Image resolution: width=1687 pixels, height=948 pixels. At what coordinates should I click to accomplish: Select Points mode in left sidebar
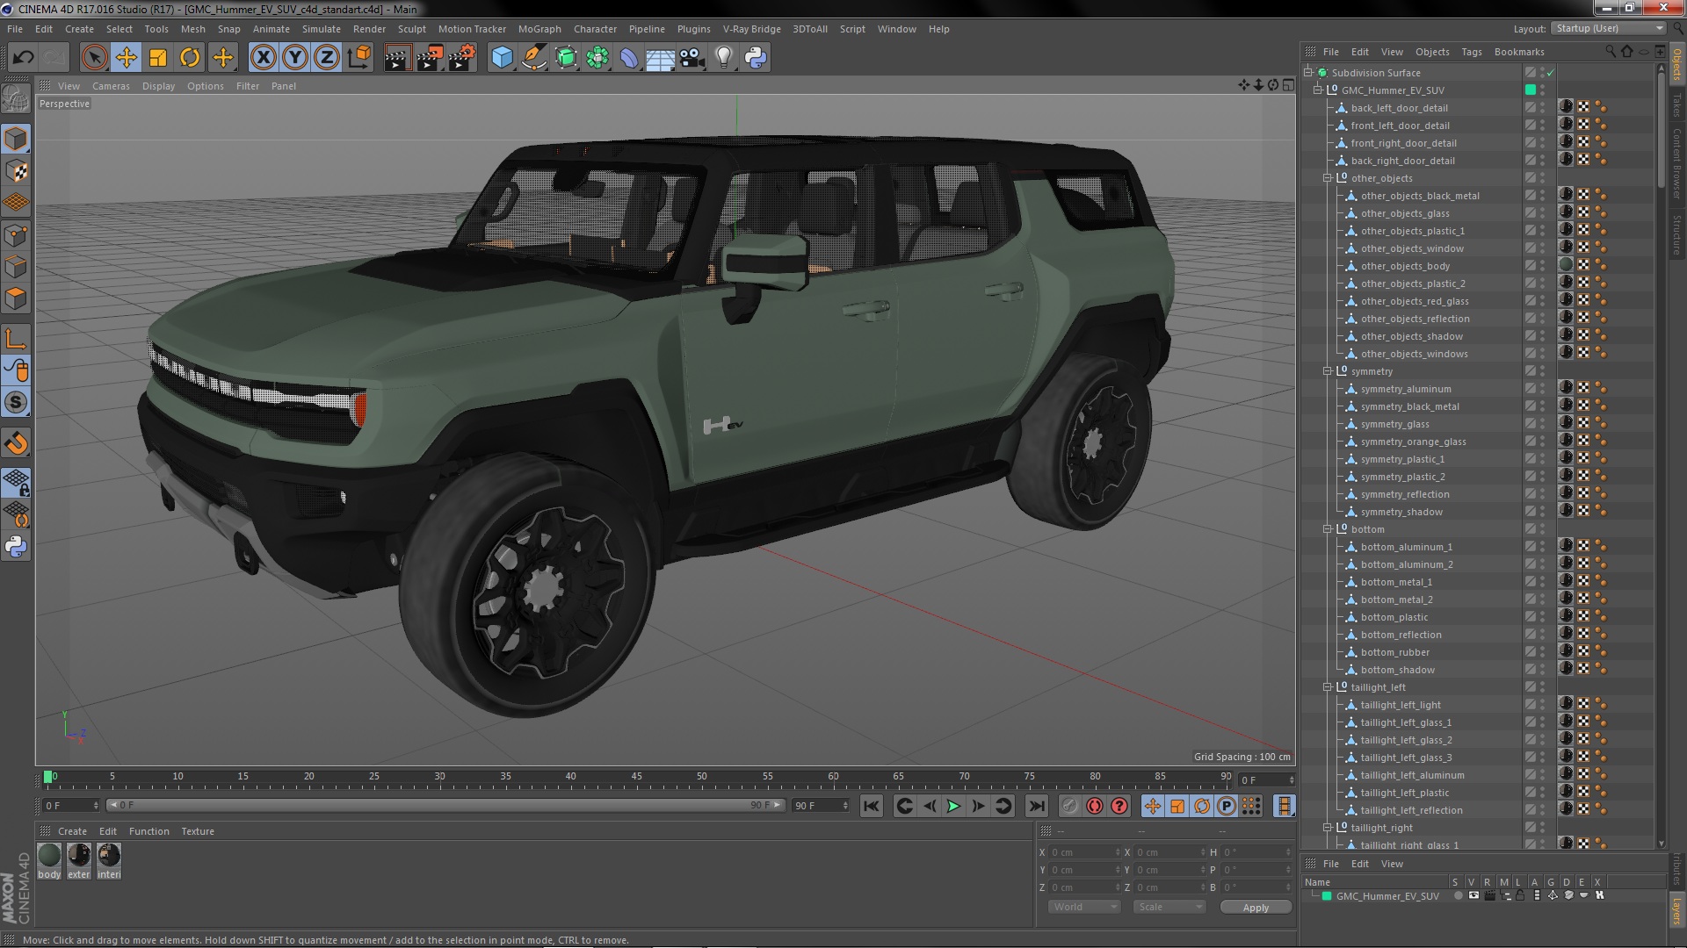(x=16, y=235)
